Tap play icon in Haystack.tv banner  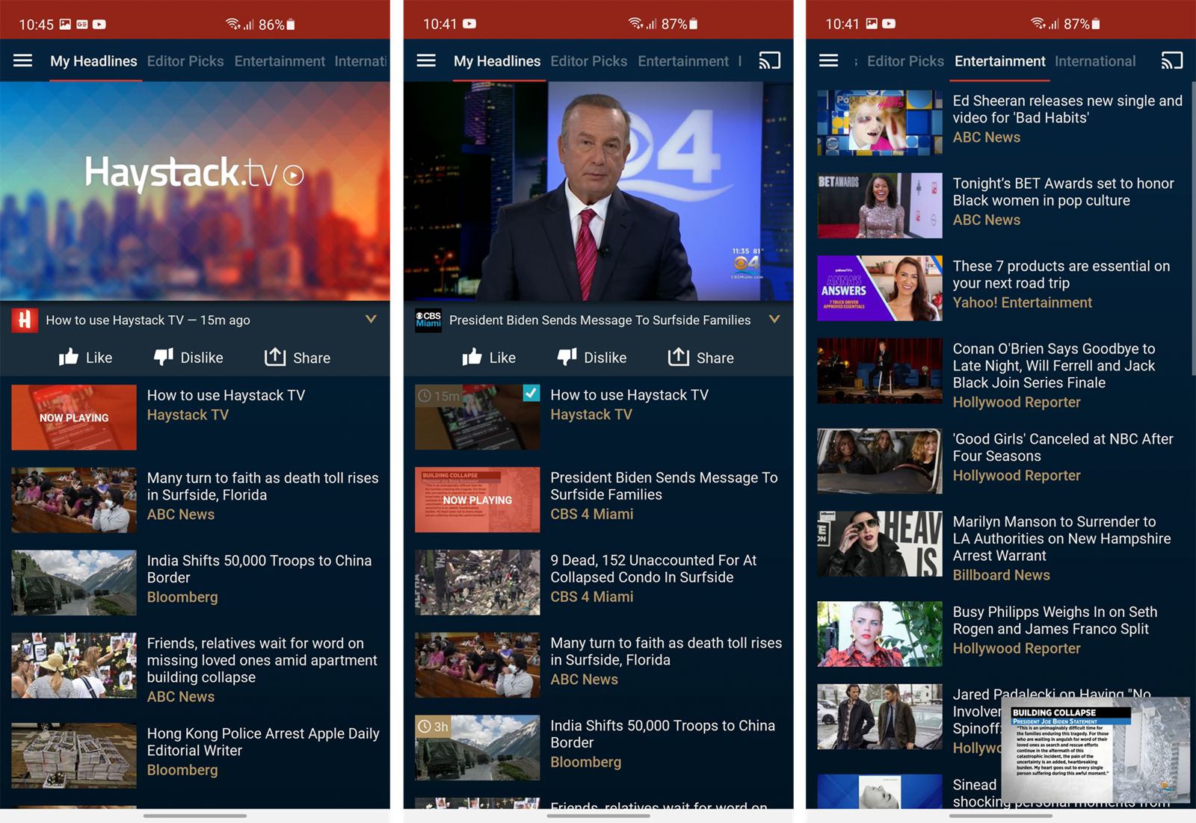tap(294, 175)
